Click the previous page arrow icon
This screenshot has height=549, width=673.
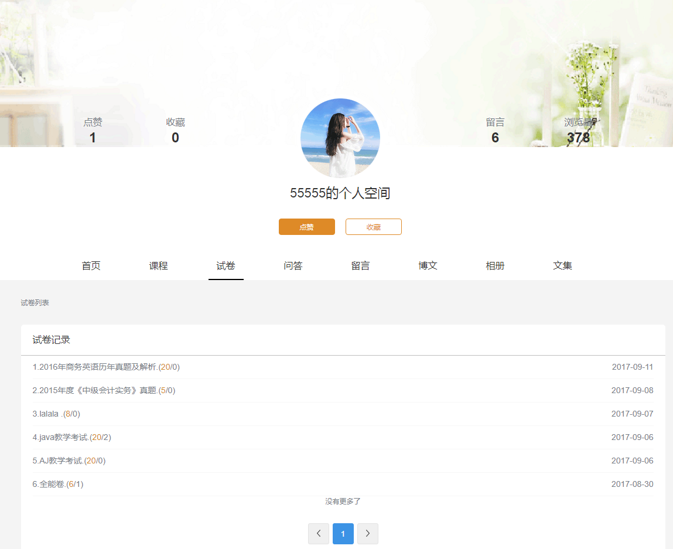(x=319, y=533)
